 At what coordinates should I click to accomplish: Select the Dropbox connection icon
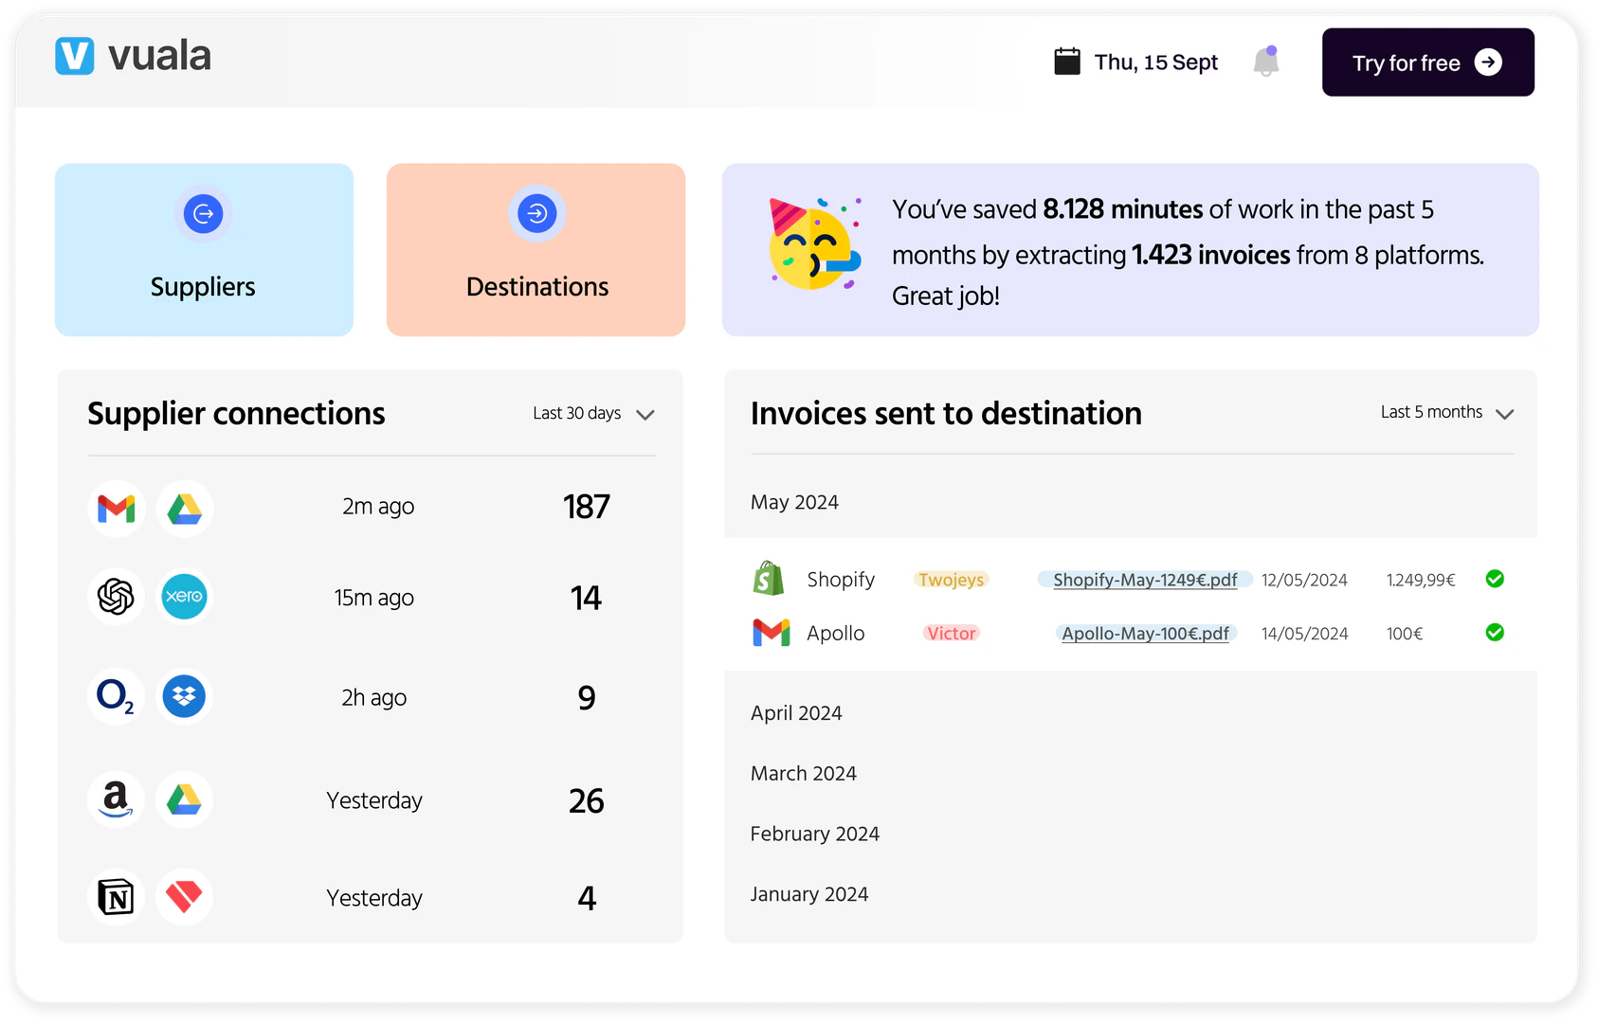[x=184, y=697]
